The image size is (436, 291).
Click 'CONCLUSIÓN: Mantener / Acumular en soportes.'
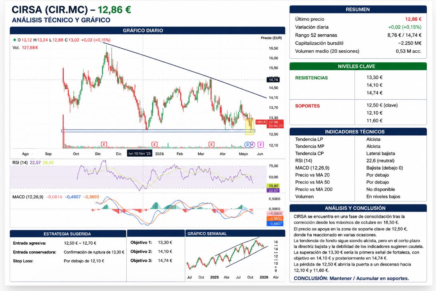pos(351,278)
